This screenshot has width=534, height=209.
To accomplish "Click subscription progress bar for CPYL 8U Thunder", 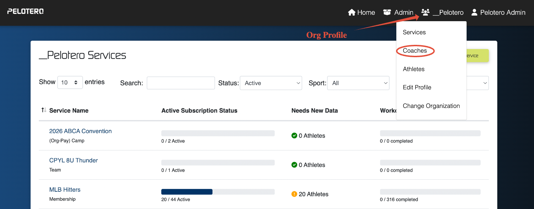I will (218, 162).
